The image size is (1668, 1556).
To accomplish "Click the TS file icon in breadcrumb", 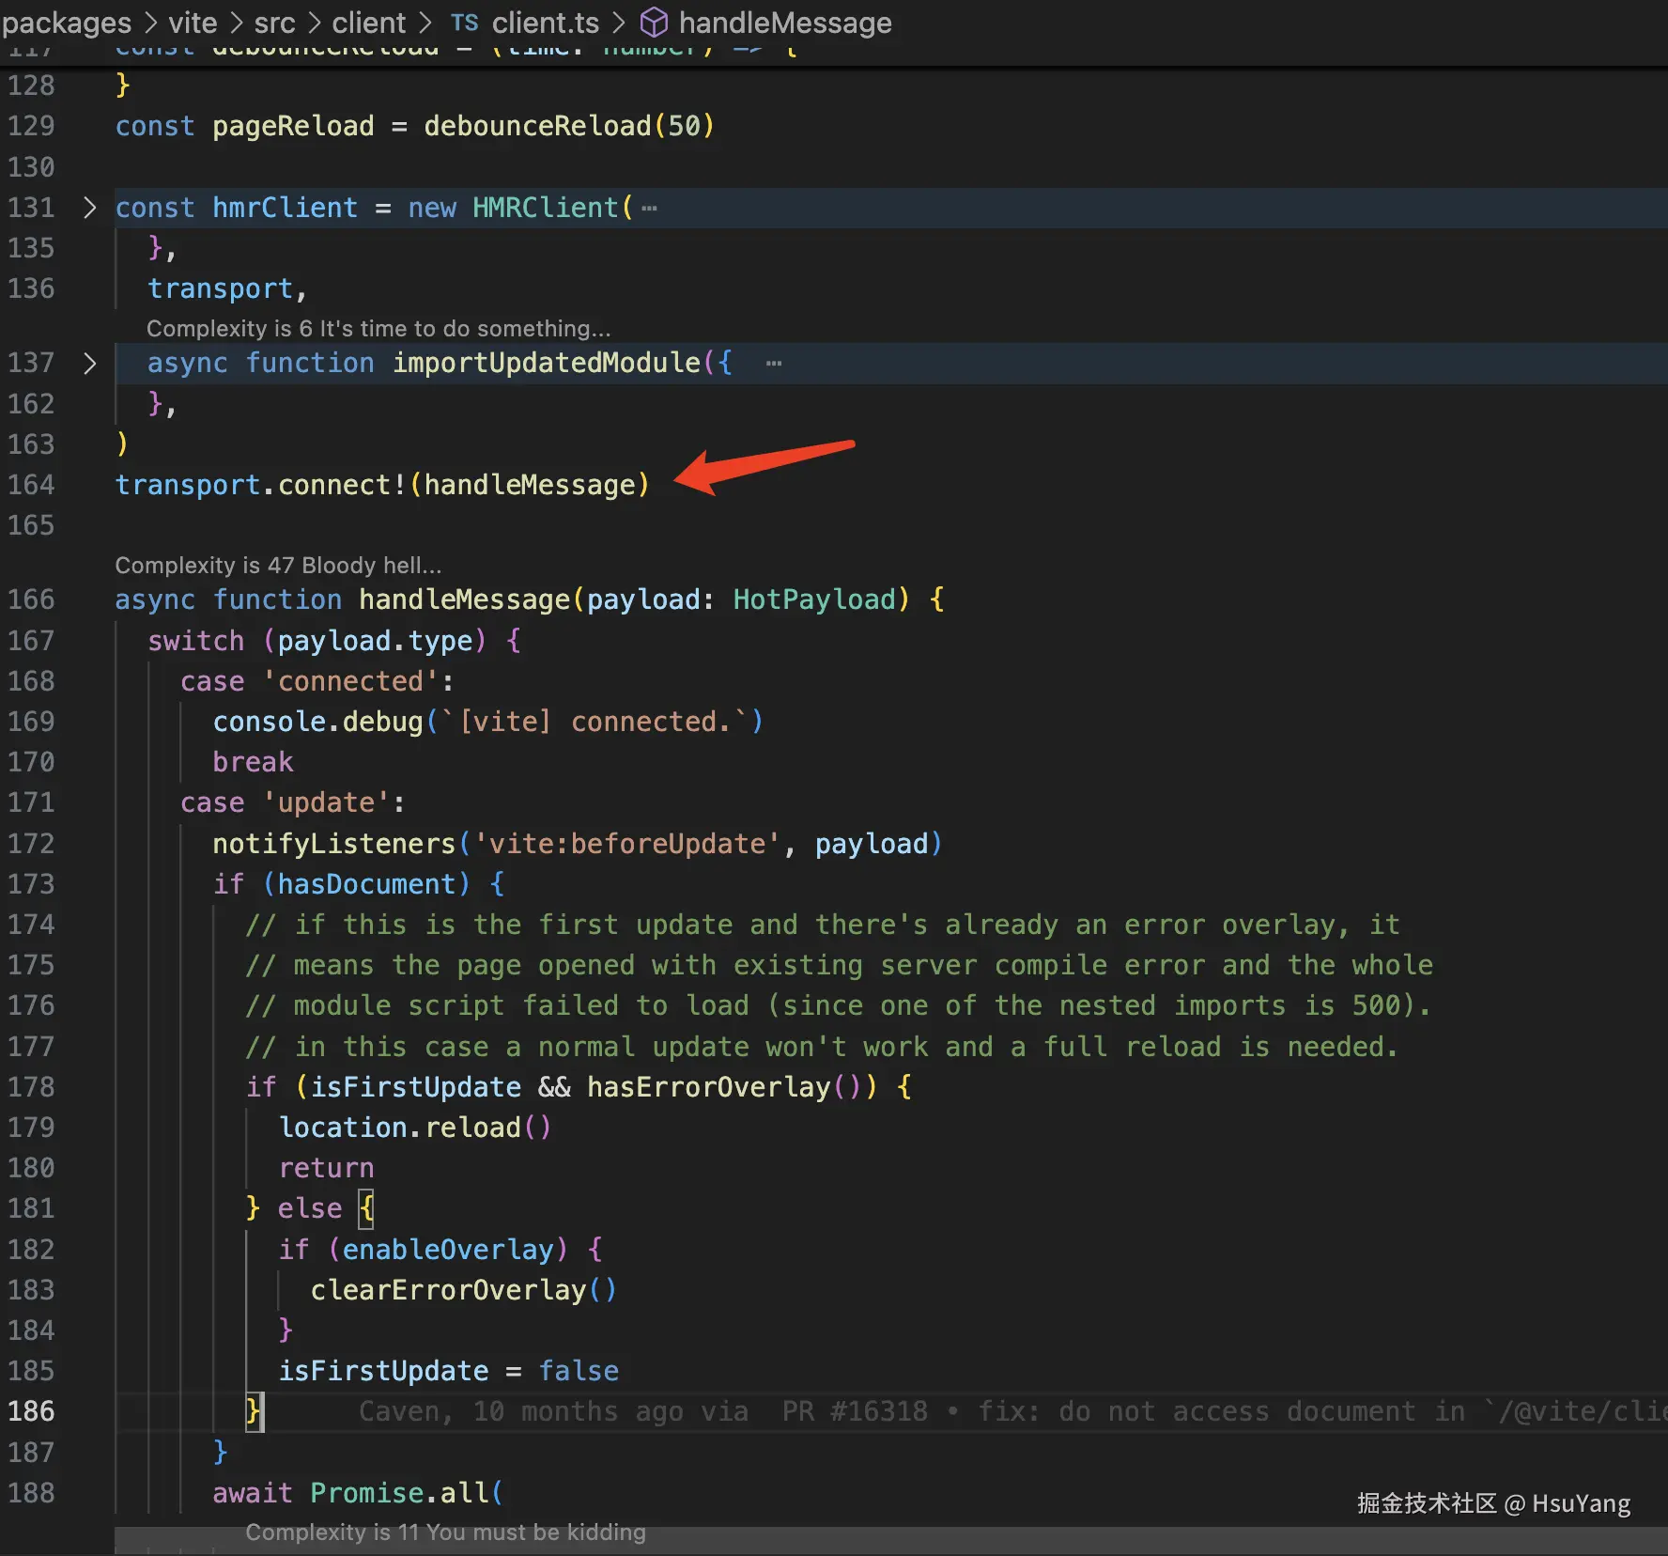I will (464, 23).
